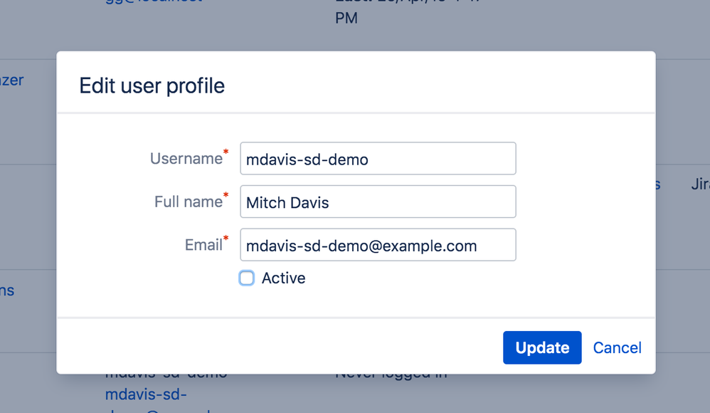This screenshot has width=710, height=413.
Task: Click the Edit user profile heading
Action: pyautogui.click(x=152, y=85)
